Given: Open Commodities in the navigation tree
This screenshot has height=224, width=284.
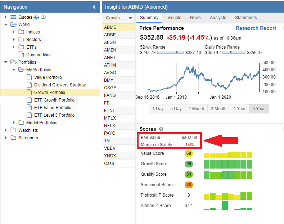Looking at the screenshot, I should pyautogui.click(x=39, y=54).
